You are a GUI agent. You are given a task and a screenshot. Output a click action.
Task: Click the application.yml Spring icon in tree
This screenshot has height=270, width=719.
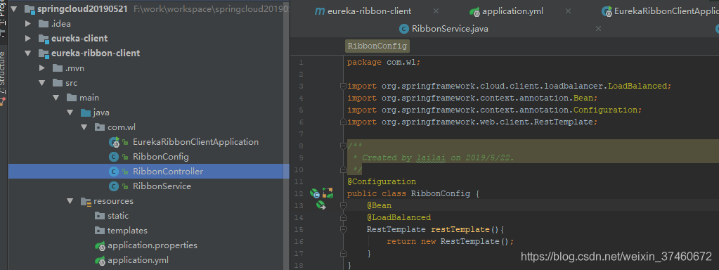(100, 260)
